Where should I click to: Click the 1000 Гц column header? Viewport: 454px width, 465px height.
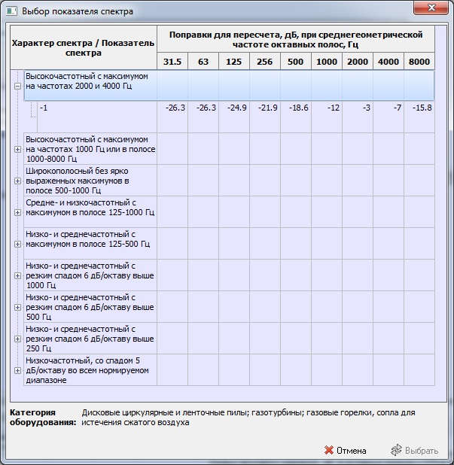[x=327, y=62]
